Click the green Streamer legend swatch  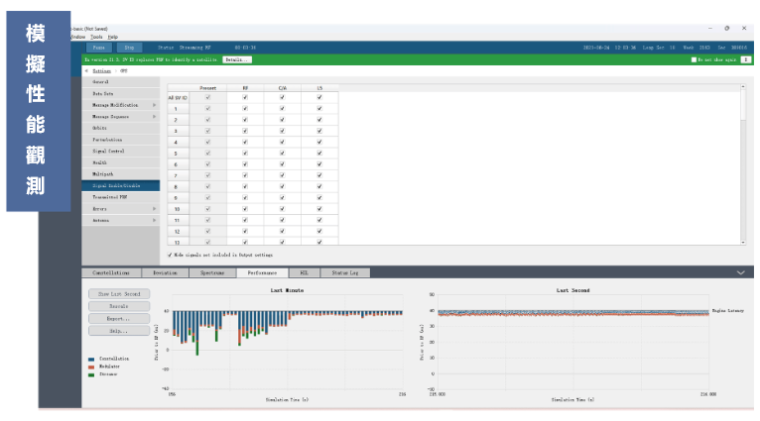91,374
